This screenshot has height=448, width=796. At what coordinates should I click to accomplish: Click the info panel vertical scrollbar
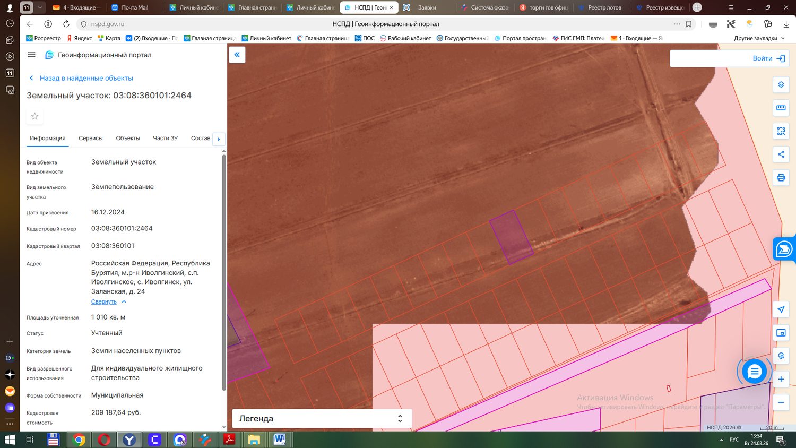(x=224, y=272)
